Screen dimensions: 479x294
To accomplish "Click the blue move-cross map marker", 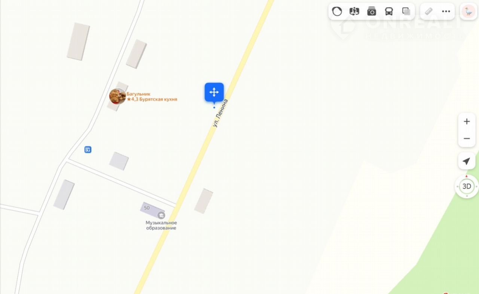I will coord(214,92).
